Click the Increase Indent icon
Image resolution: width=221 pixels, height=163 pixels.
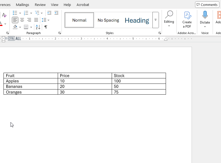56,13
